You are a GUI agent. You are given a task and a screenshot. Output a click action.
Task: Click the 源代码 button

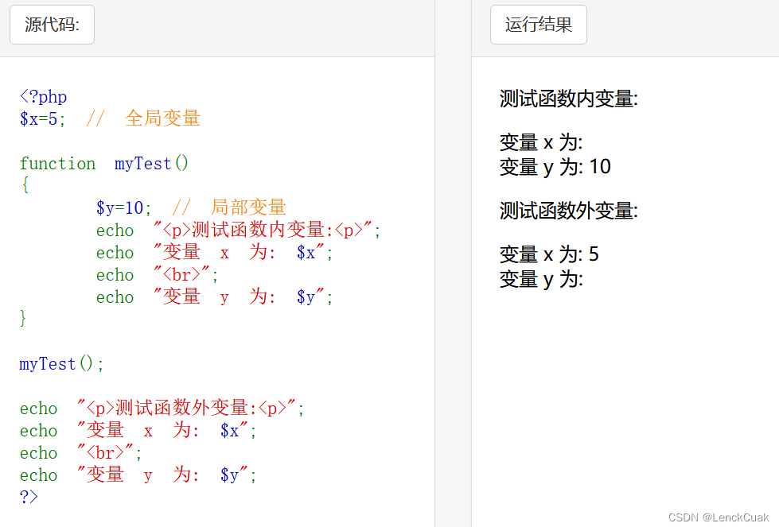point(51,24)
